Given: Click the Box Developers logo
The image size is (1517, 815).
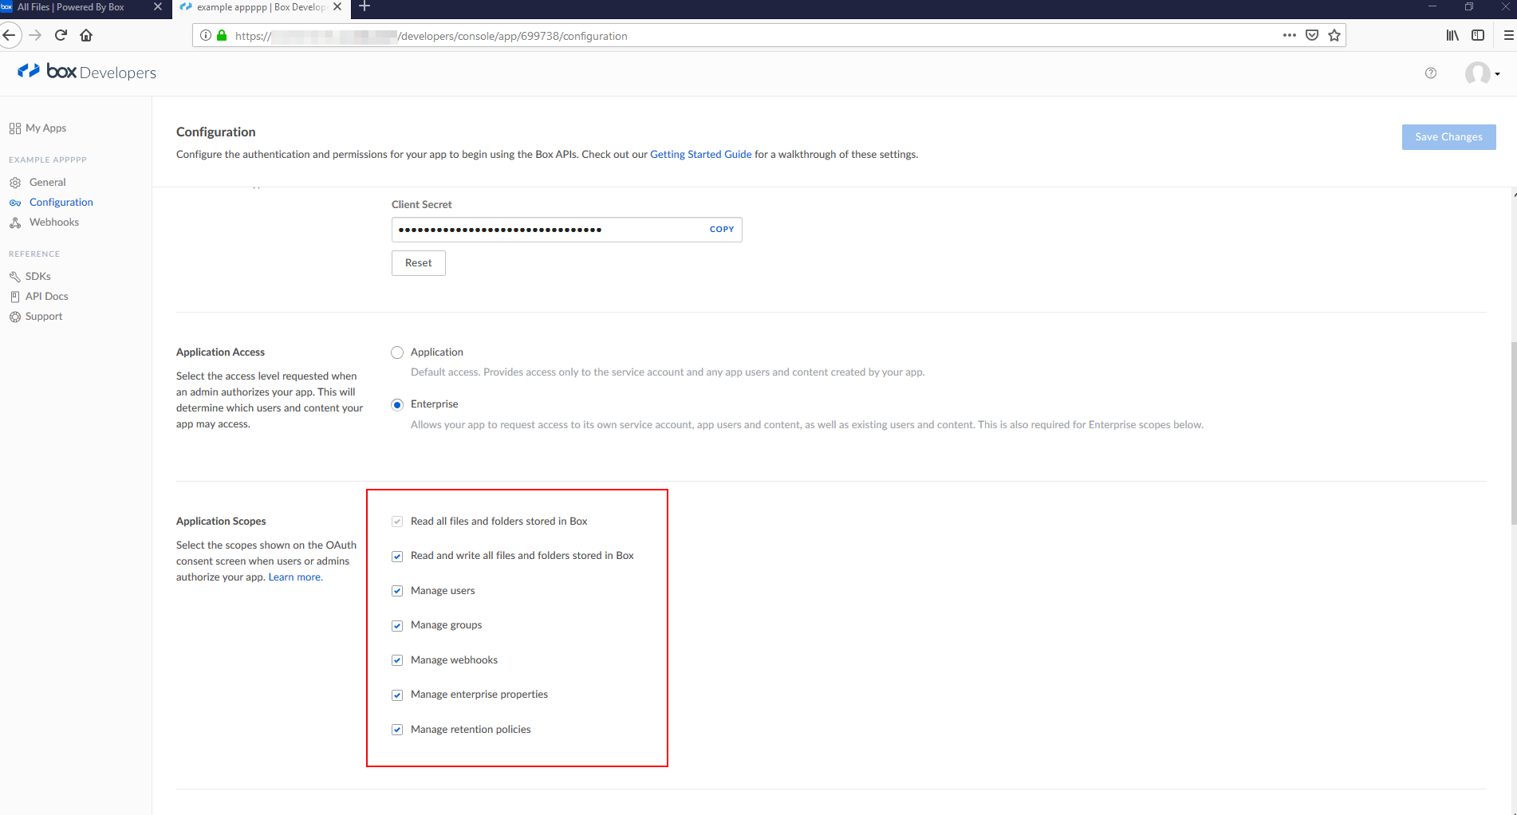Looking at the screenshot, I should pyautogui.click(x=86, y=72).
